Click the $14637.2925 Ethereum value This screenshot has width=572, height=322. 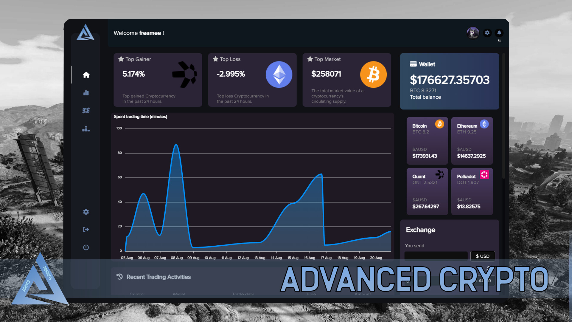[471, 156]
